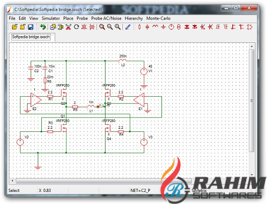This screenshot has height=204, width=267.
Task: Select inductor L2 labeled 250n
Action: [x=123, y=60]
